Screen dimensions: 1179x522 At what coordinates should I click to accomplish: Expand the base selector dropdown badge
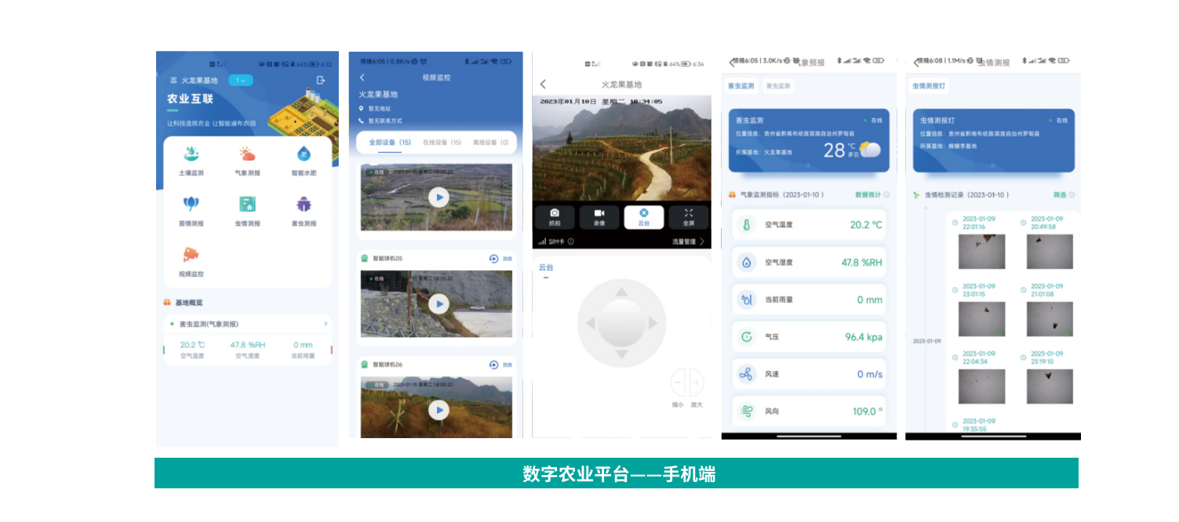240,80
